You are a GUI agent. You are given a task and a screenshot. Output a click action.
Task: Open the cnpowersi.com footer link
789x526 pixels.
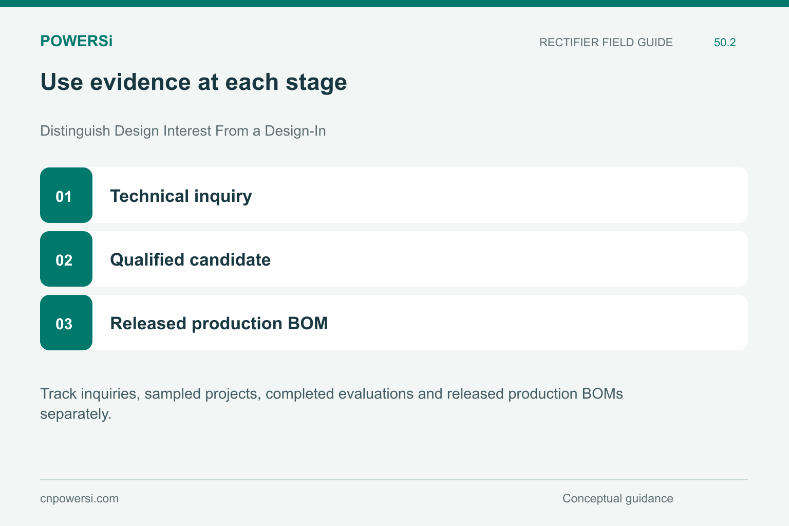tap(79, 498)
